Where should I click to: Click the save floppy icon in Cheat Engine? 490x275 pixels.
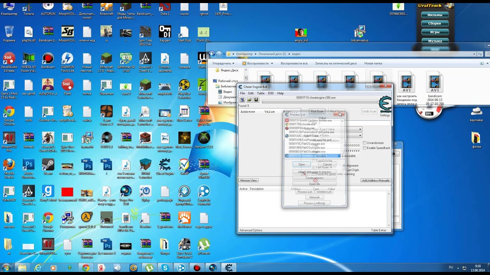click(x=256, y=100)
